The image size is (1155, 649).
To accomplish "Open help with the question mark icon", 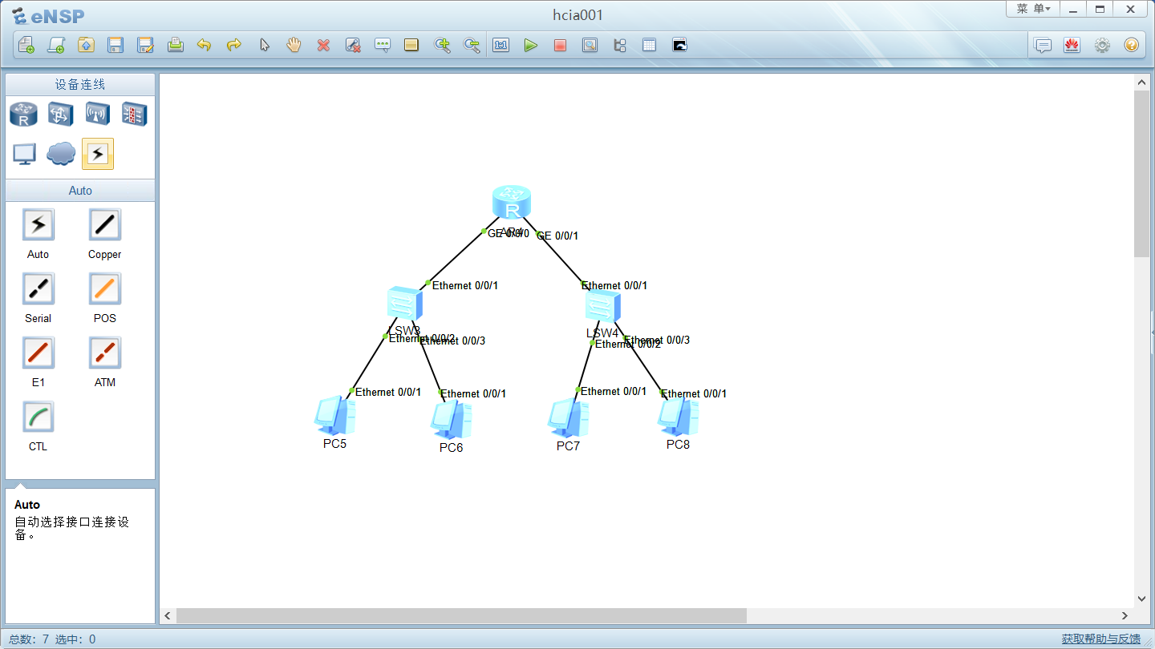I will (1132, 46).
